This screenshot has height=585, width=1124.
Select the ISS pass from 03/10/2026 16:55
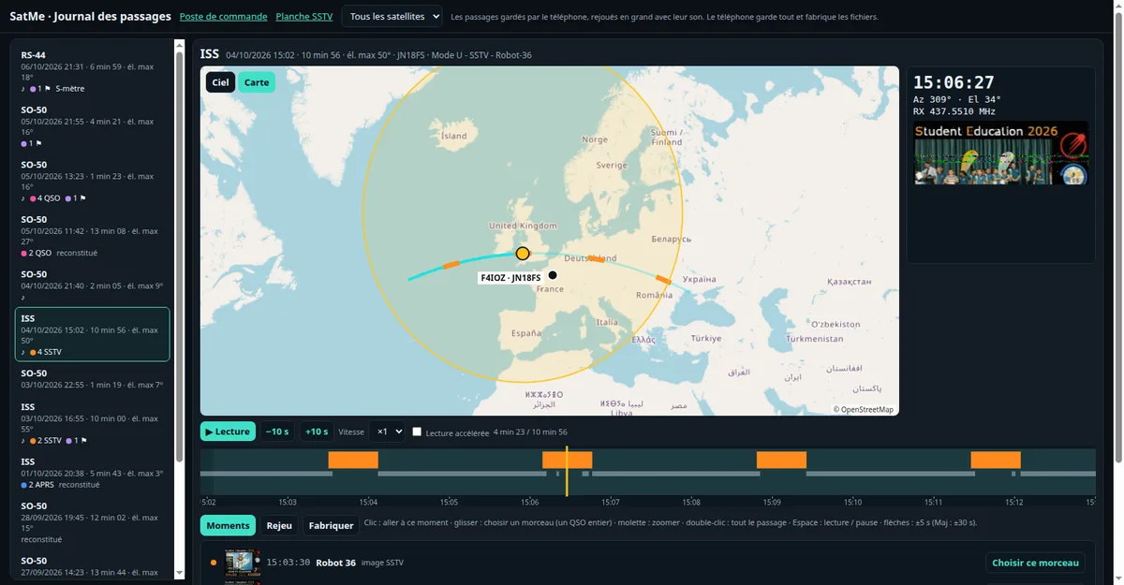click(x=93, y=423)
